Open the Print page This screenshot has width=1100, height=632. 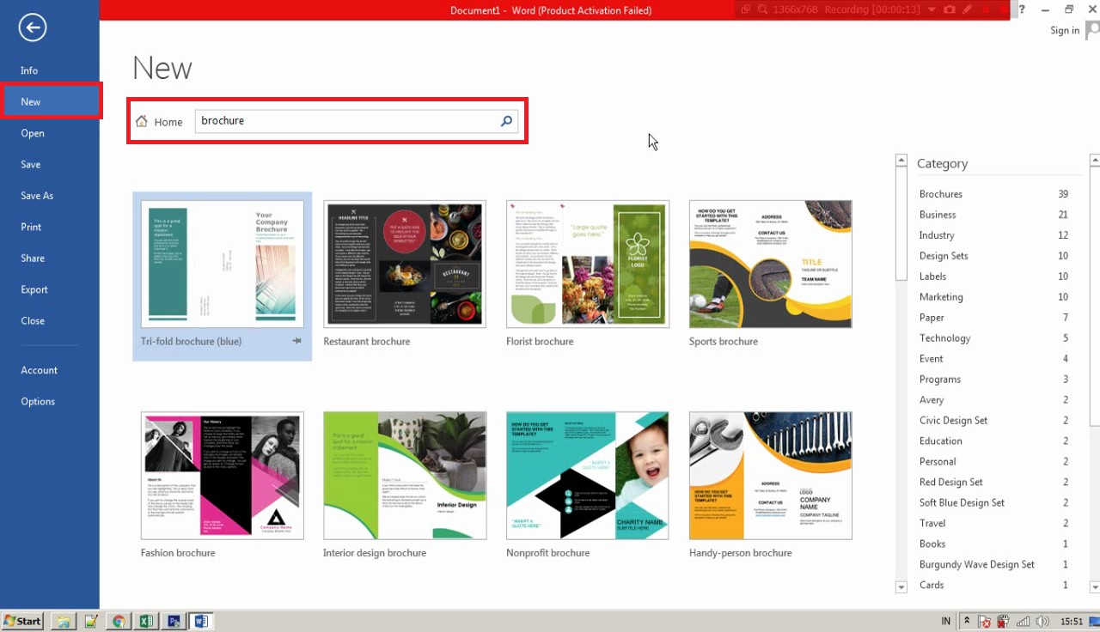click(x=31, y=227)
